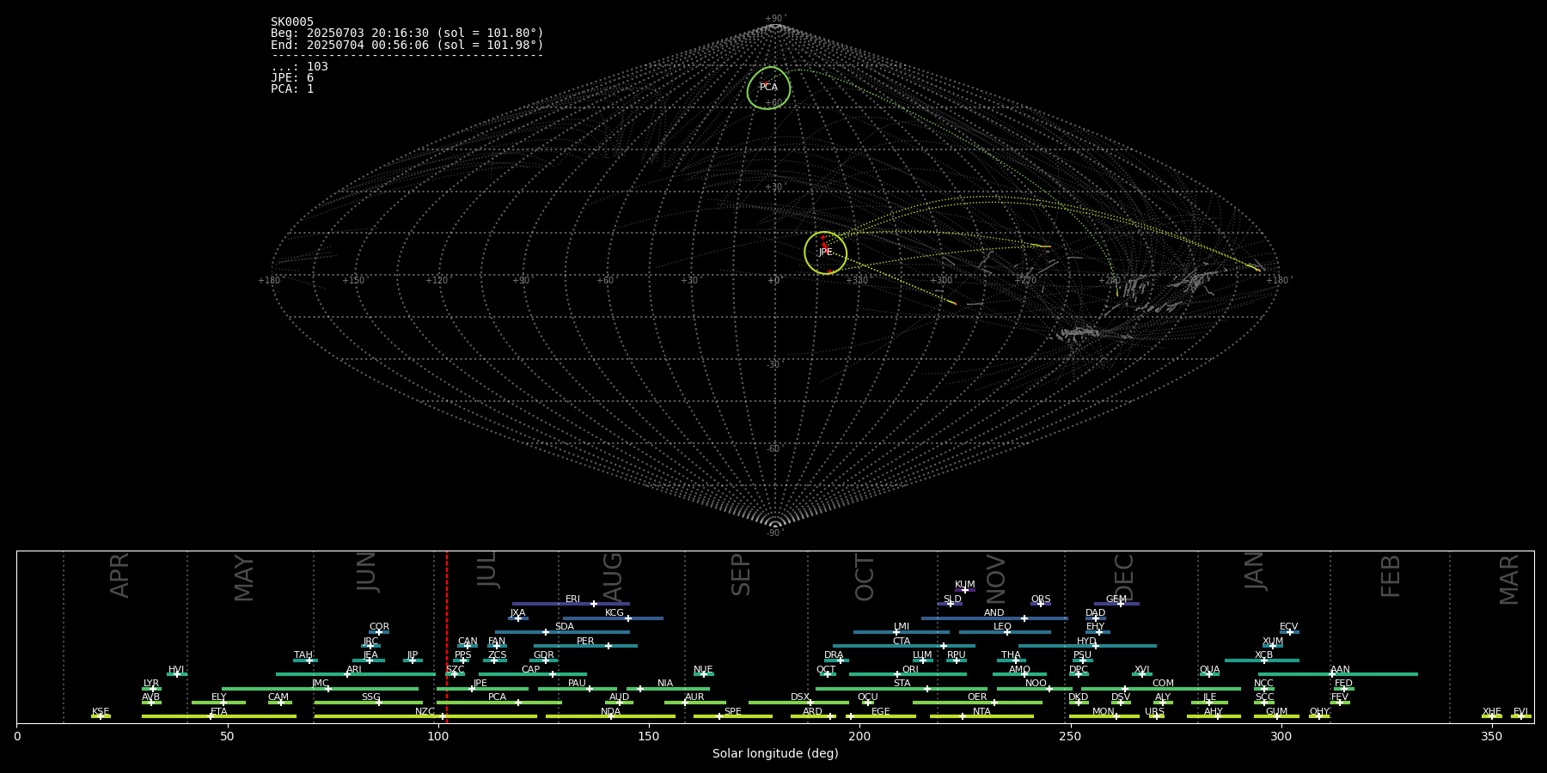
Task: Click the PPS shower label
Action: [462, 655]
